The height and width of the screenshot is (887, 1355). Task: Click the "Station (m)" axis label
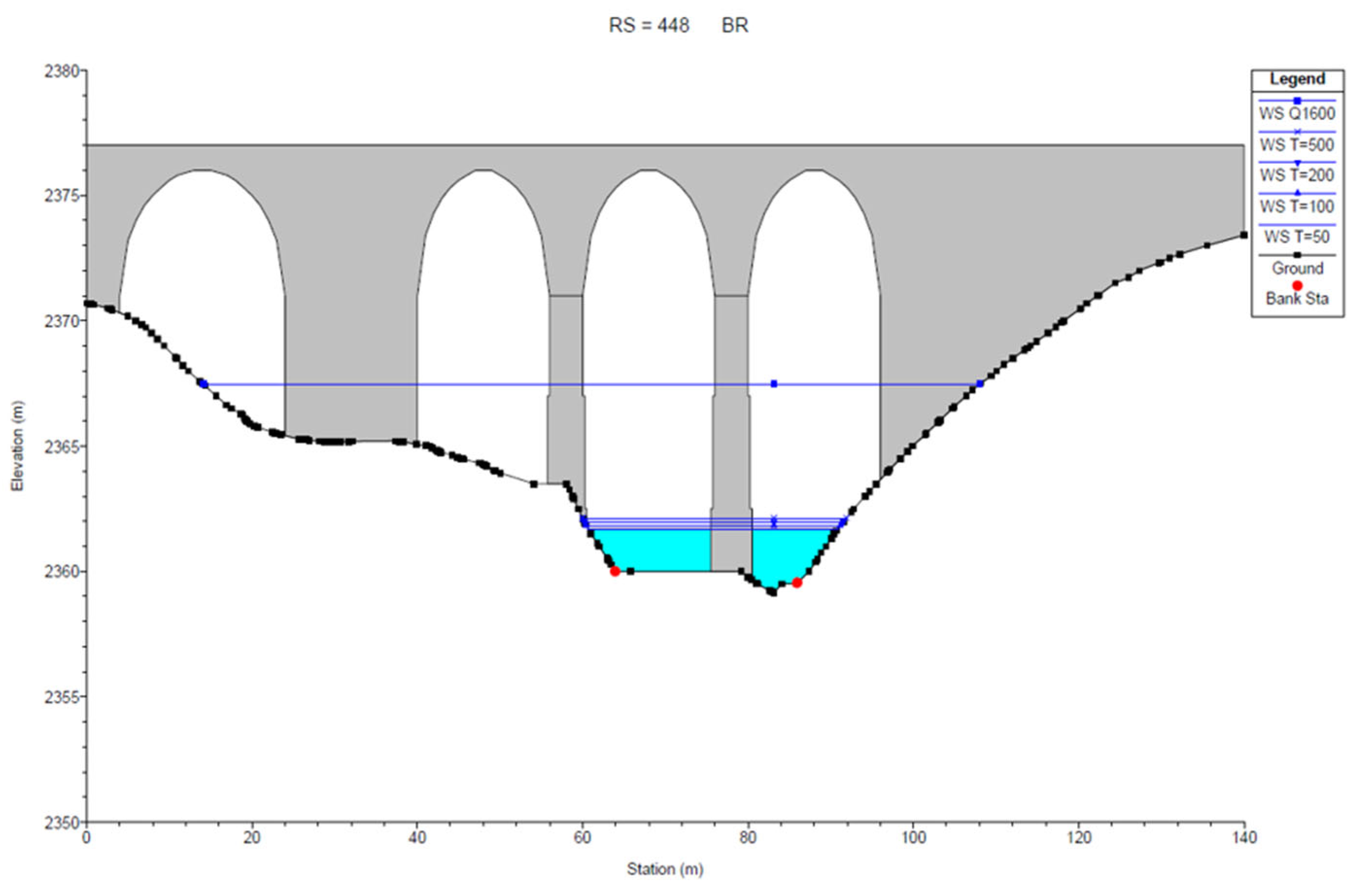click(665, 869)
